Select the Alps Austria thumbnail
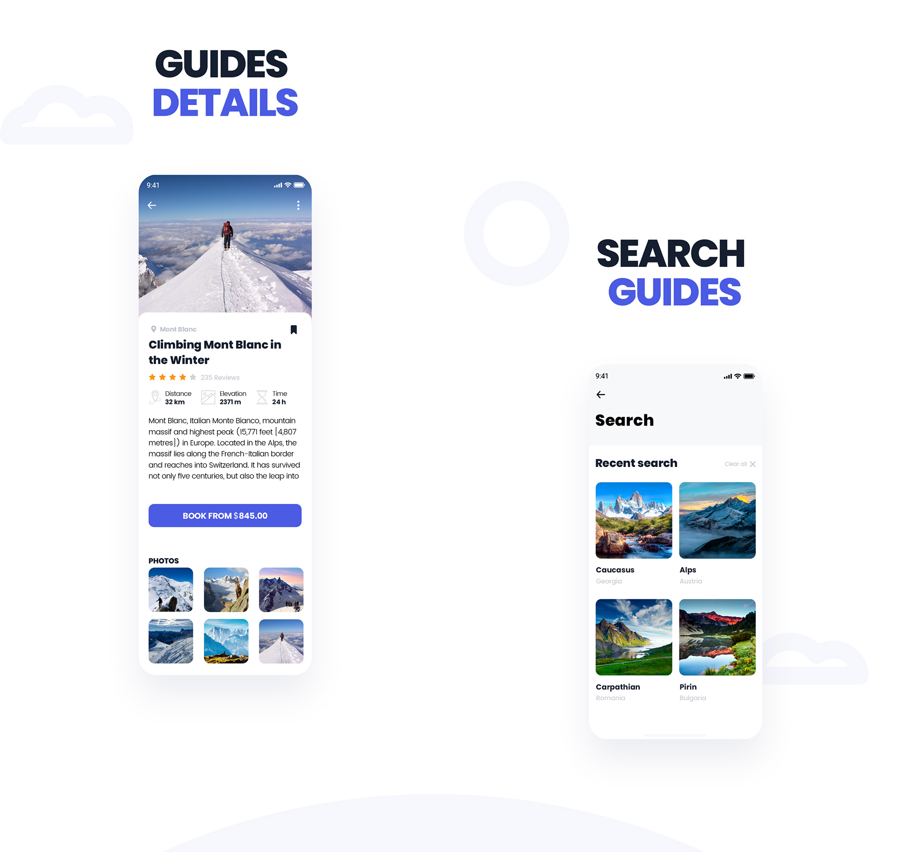 716,520
